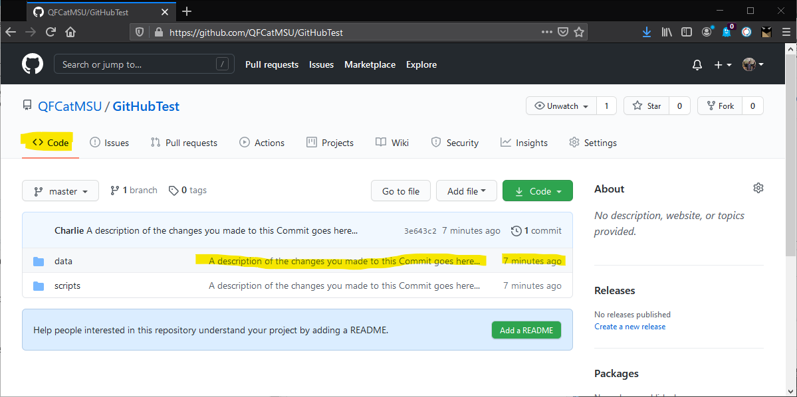797x397 pixels.
Task: Open Firefox Library icon
Action: pyautogui.click(x=666, y=32)
